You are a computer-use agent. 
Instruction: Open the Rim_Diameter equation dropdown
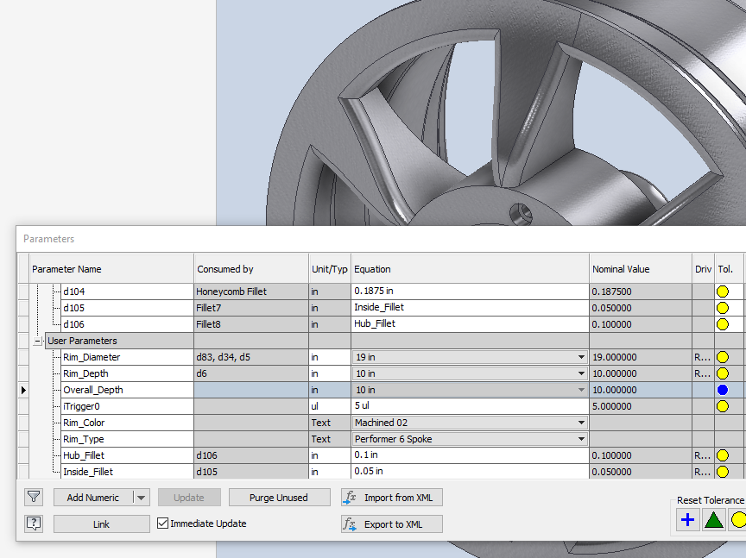[580, 357]
